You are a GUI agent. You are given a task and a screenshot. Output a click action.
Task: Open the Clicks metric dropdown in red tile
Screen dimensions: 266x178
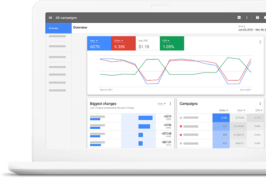119,41
